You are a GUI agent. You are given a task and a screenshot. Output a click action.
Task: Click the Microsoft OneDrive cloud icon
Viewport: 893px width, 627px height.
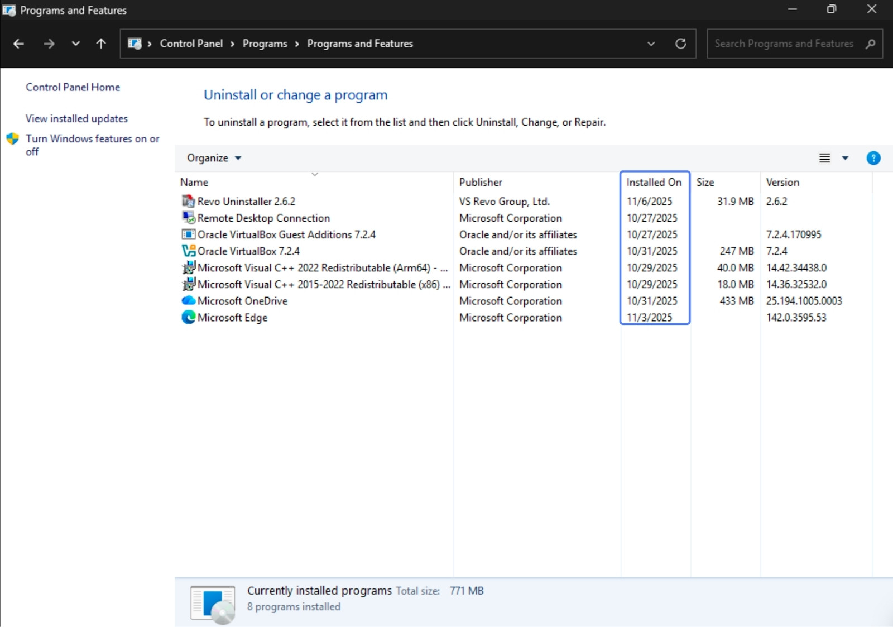(x=188, y=300)
